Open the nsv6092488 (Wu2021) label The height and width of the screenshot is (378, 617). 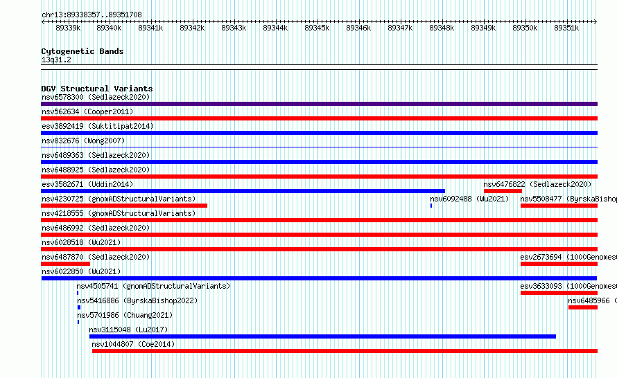[469, 199]
